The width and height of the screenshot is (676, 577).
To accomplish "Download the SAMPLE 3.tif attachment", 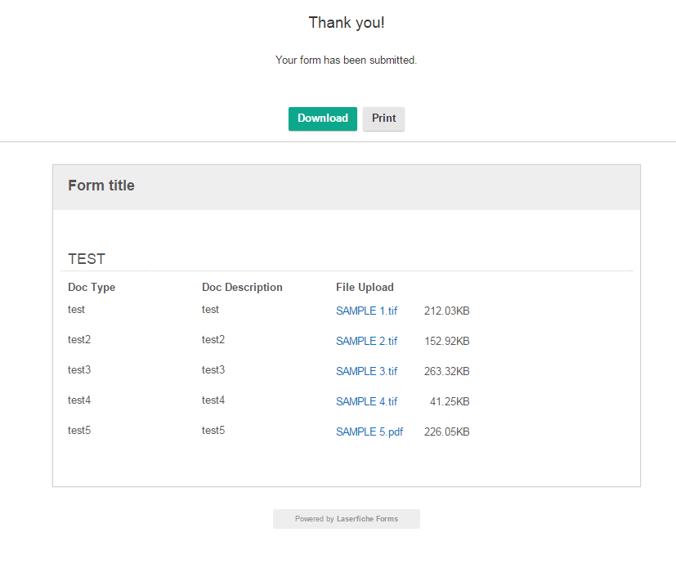I will coord(366,372).
